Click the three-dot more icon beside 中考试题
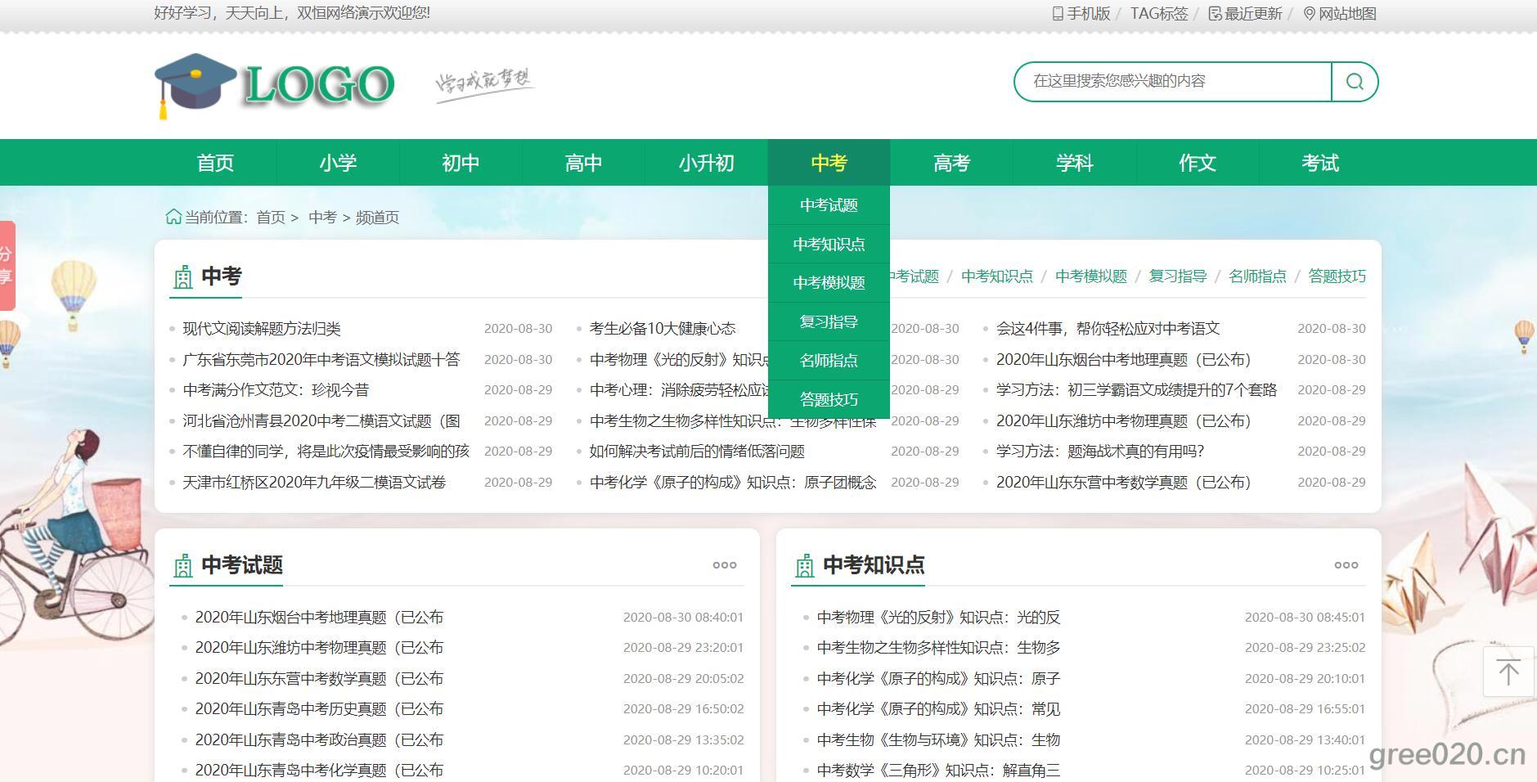Image resolution: width=1537 pixels, height=782 pixels. click(x=724, y=565)
